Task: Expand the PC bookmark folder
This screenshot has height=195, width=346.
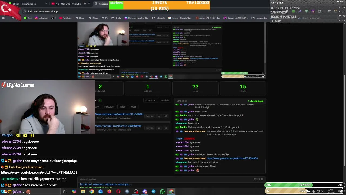Action: point(104,18)
